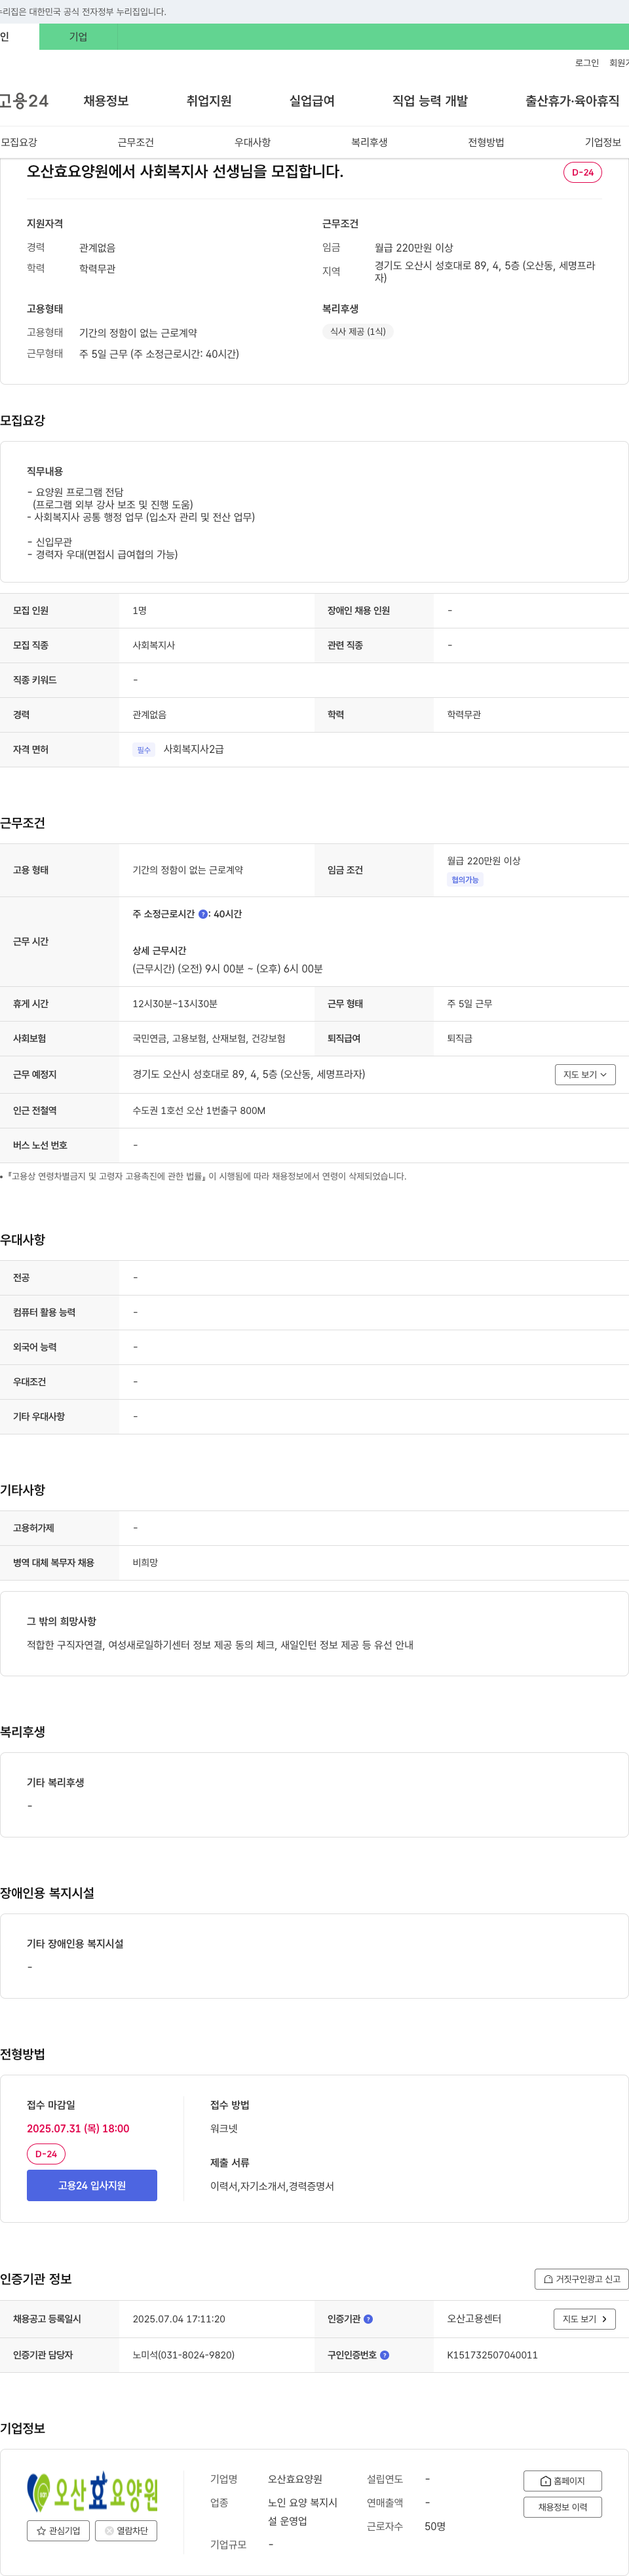The width and height of the screenshot is (629, 2576).
Task: Open the company 홈페이지 button
Action: [x=563, y=2481]
